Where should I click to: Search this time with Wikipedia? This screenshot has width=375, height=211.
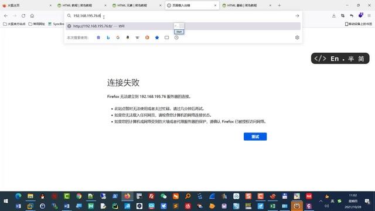[x=137, y=38]
